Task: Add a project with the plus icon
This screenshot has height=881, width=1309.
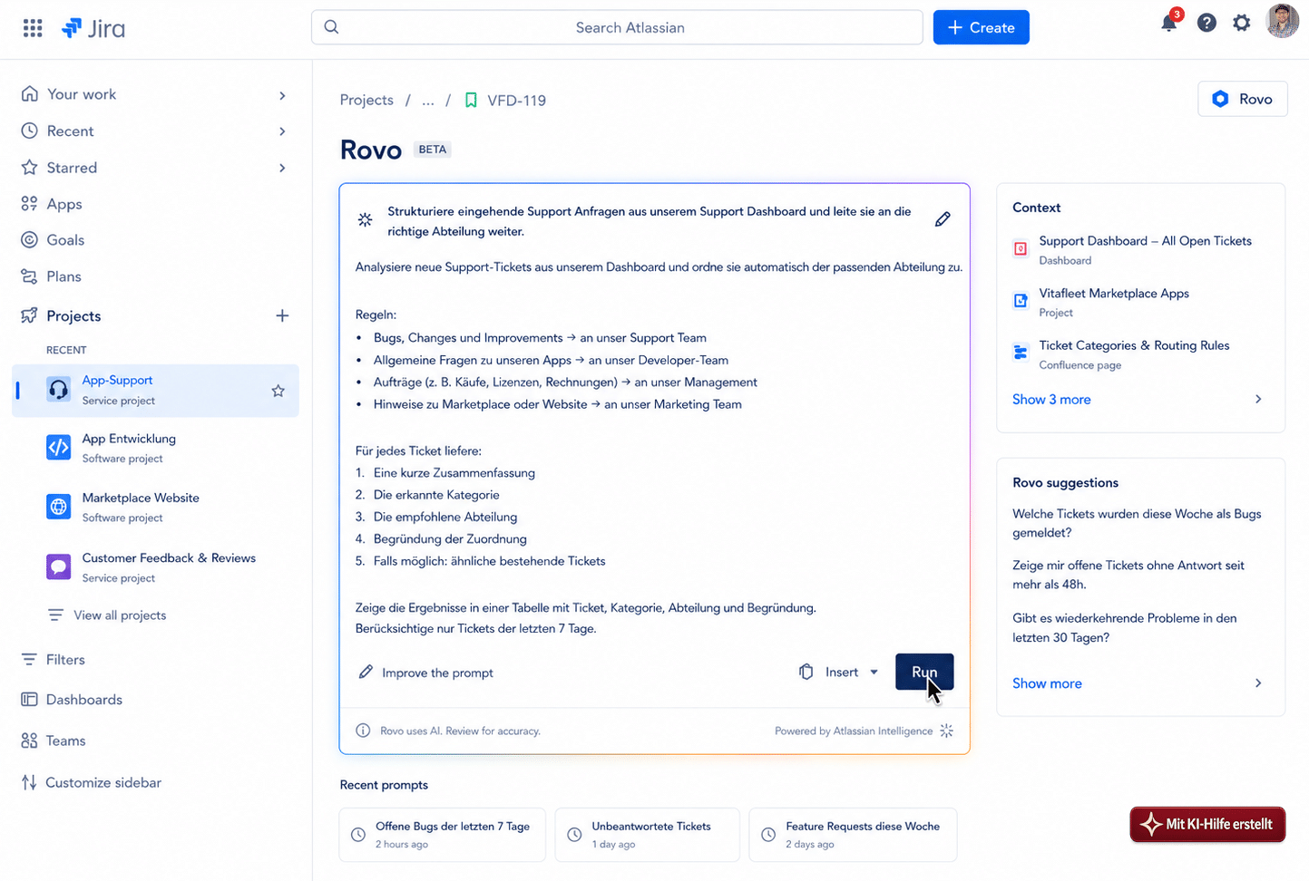Action: pyautogui.click(x=282, y=315)
